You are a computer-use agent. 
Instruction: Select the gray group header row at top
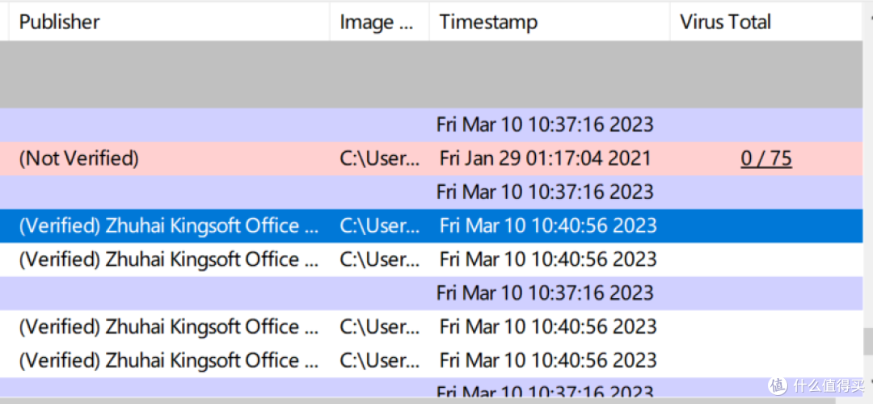click(432, 74)
